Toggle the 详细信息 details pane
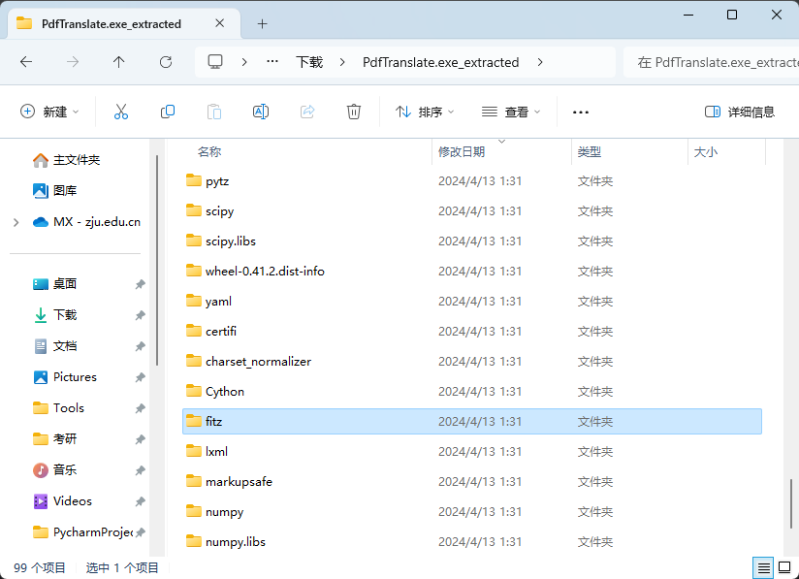This screenshot has height=579, width=799. click(740, 112)
